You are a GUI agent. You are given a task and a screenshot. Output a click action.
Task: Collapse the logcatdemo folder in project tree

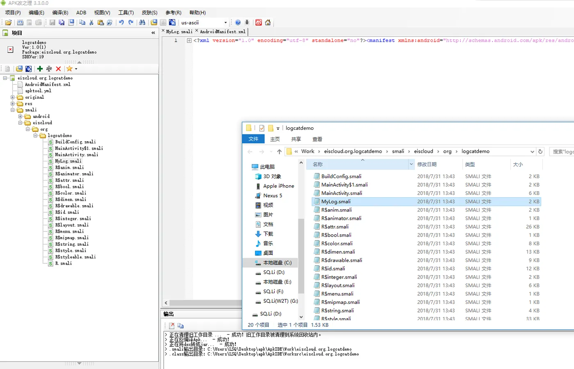tap(35, 136)
